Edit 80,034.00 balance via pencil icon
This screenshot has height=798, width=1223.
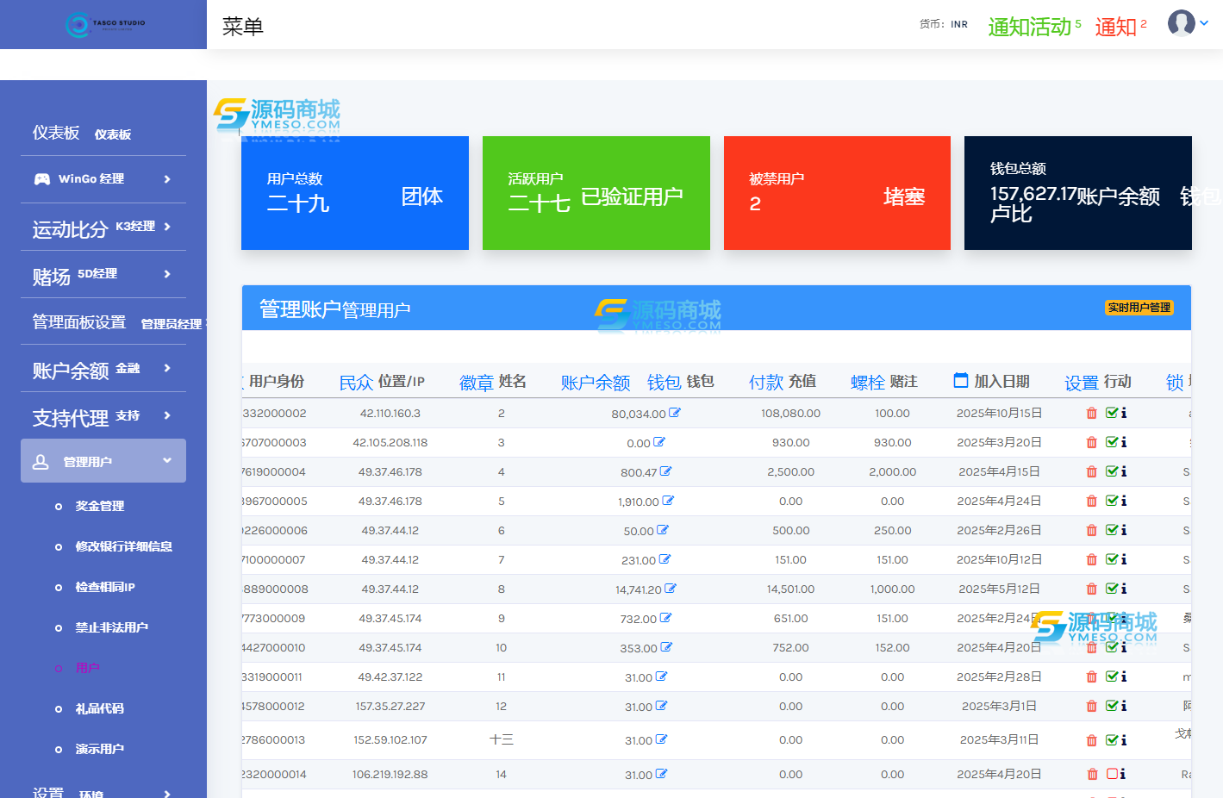pyautogui.click(x=675, y=414)
